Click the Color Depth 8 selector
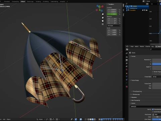161x121 pixels. 157,119
